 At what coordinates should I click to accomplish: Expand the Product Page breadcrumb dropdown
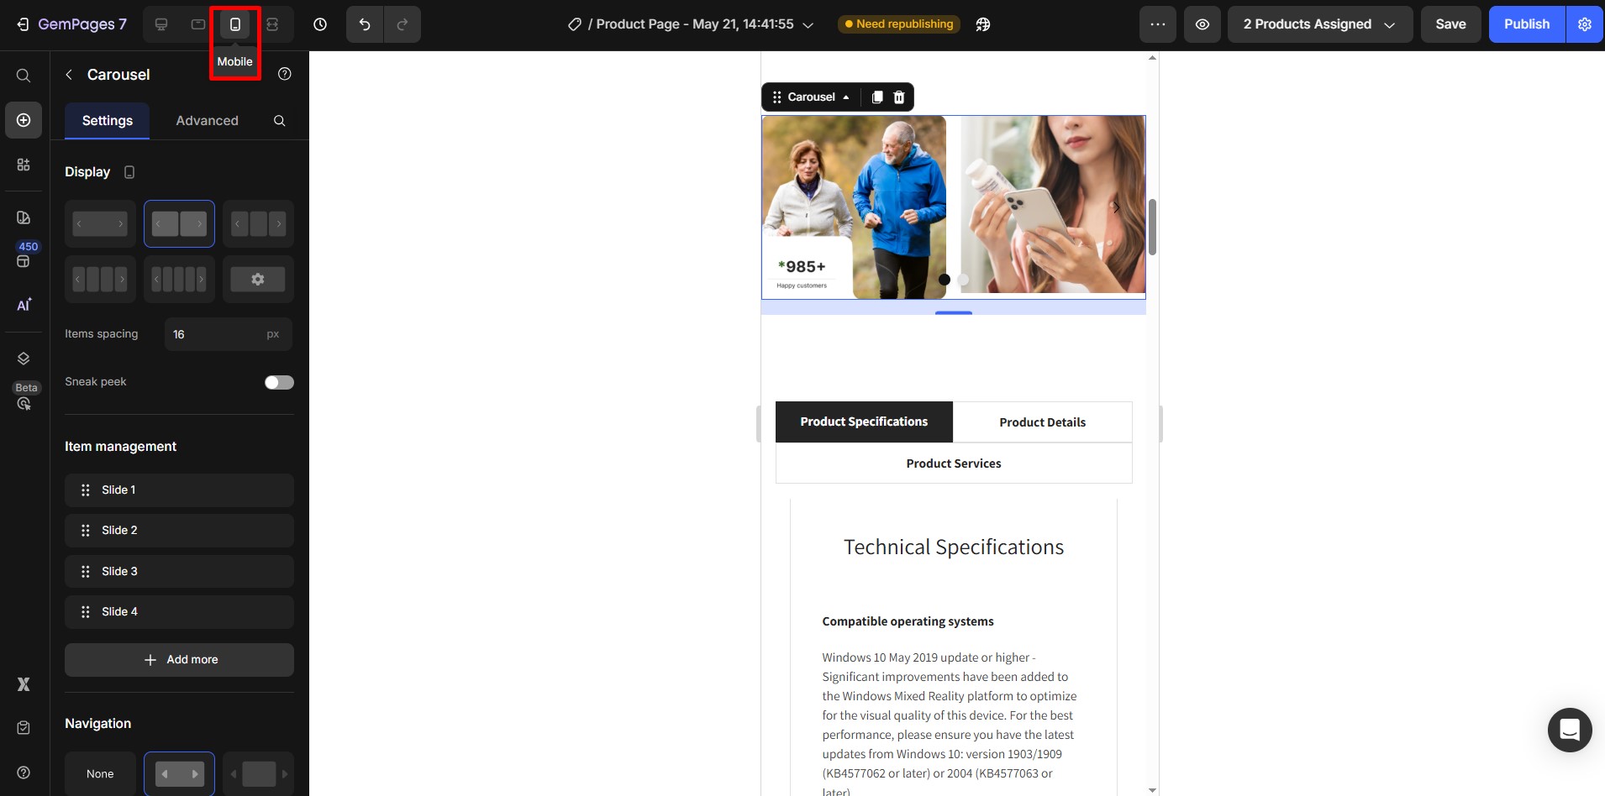[x=808, y=24]
